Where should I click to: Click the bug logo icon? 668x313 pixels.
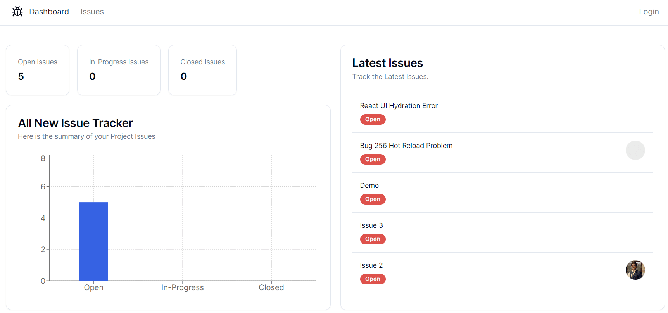[x=17, y=12]
